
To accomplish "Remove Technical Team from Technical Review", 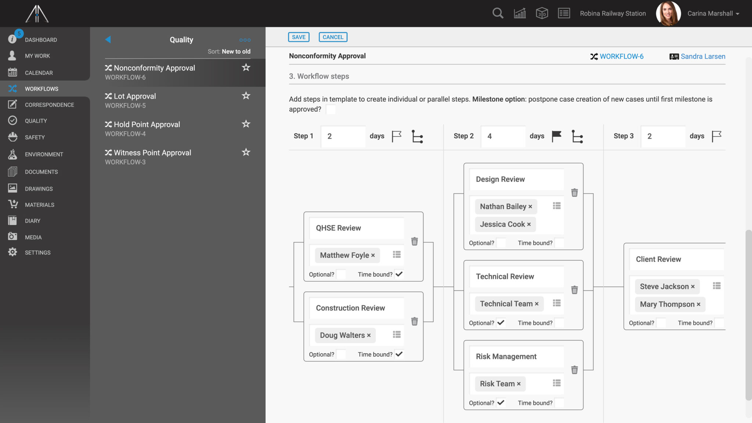I will (537, 304).
